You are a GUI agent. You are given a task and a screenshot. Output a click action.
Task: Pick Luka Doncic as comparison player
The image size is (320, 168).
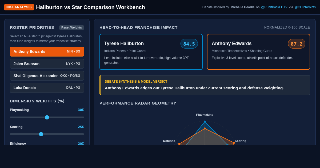click(47, 88)
